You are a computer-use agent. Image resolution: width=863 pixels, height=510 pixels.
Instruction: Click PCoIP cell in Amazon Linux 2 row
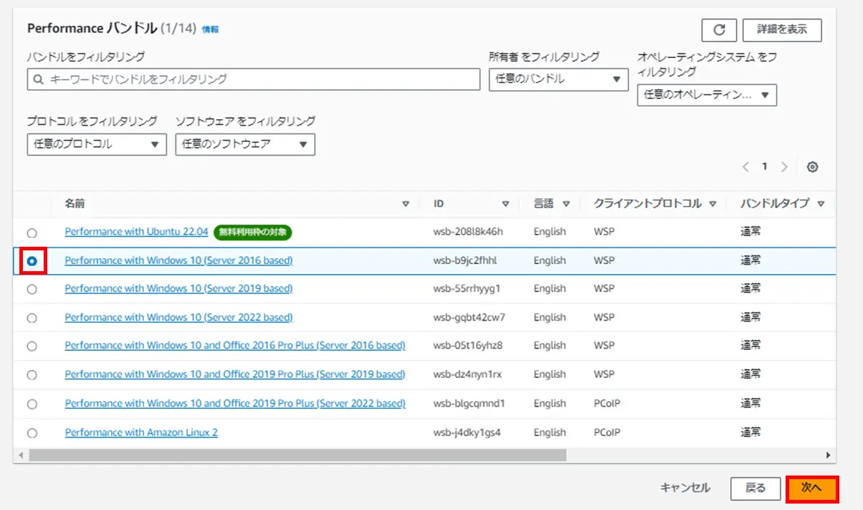[606, 433]
